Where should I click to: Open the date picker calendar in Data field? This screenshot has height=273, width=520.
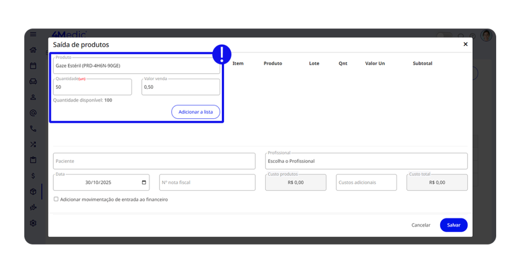pos(144,183)
